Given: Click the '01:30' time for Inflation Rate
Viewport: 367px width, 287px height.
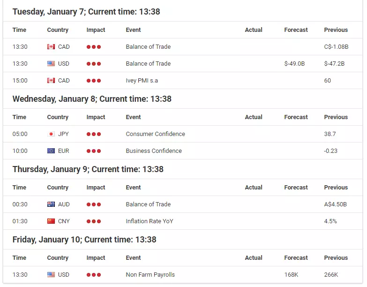Looking at the screenshot, I should [20, 221].
